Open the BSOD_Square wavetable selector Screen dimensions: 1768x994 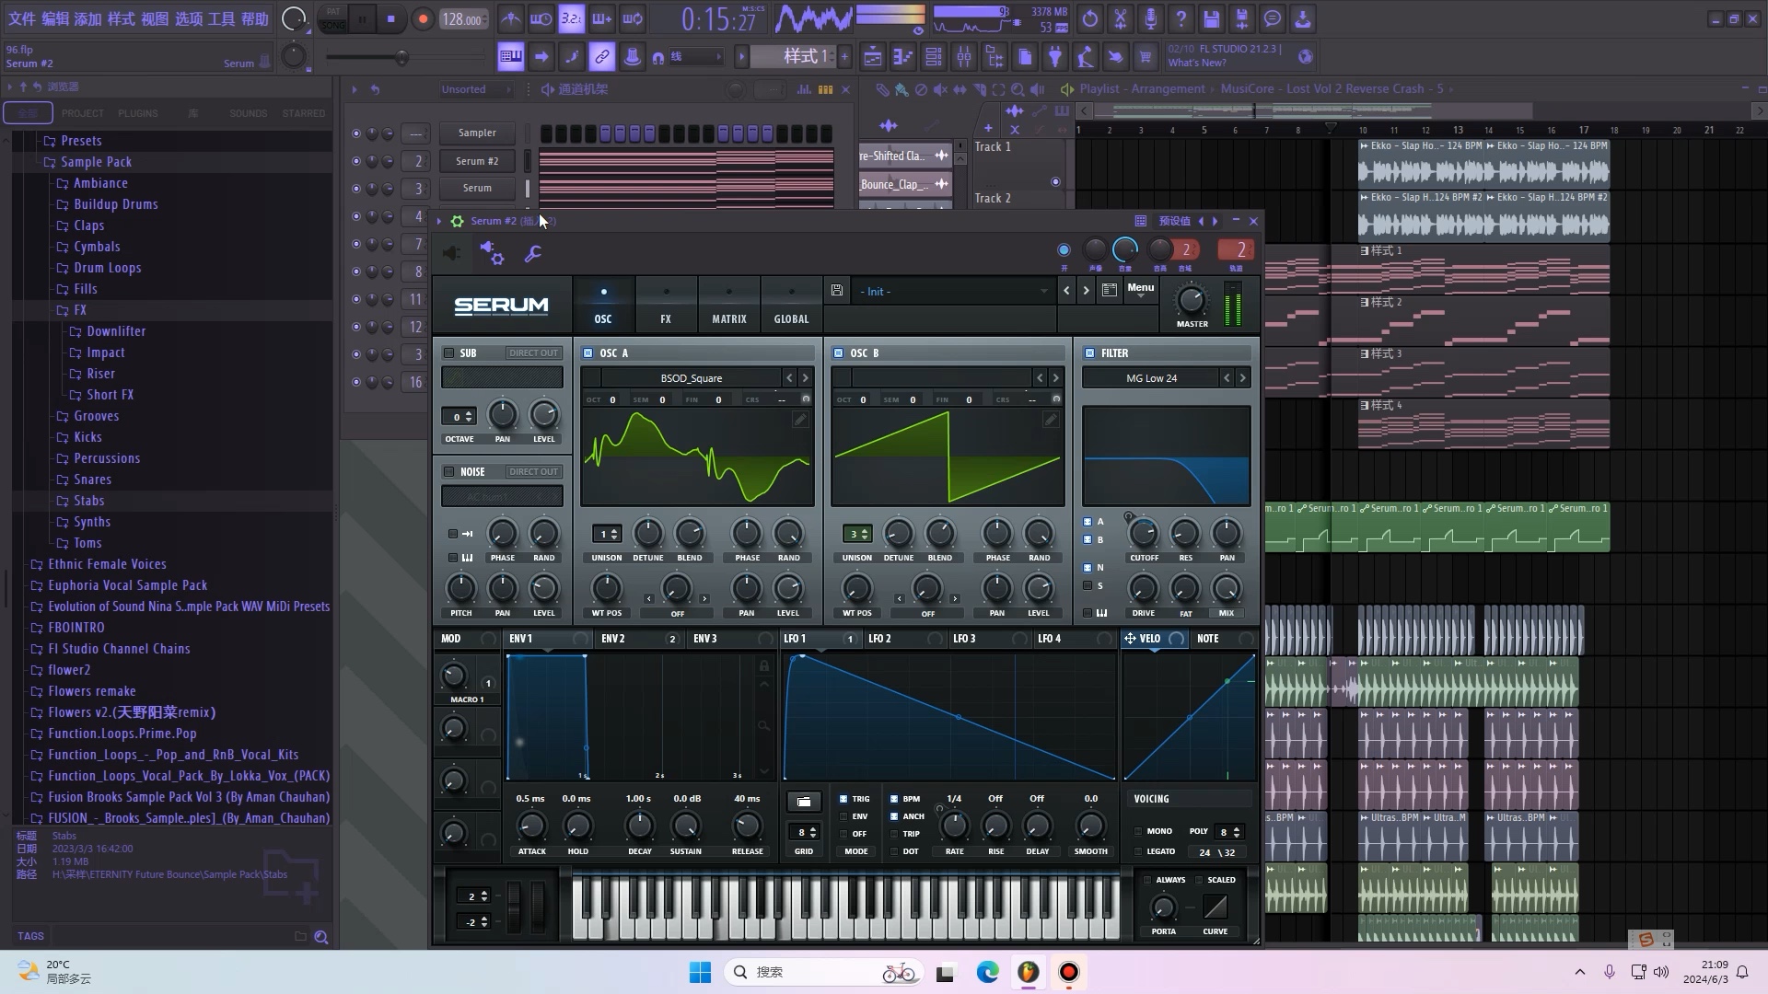pyautogui.click(x=691, y=378)
